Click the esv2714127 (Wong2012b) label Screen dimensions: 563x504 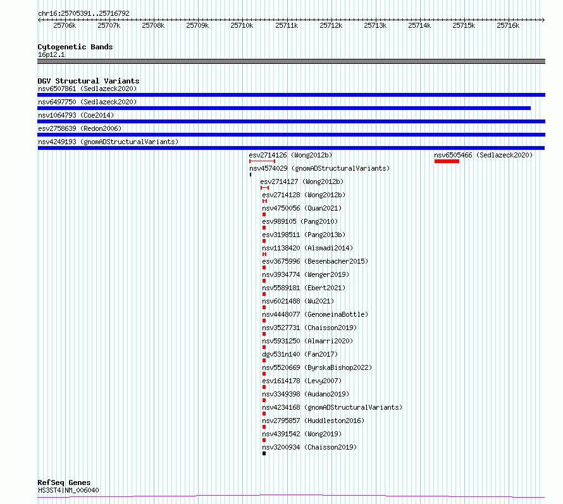tap(302, 181)
